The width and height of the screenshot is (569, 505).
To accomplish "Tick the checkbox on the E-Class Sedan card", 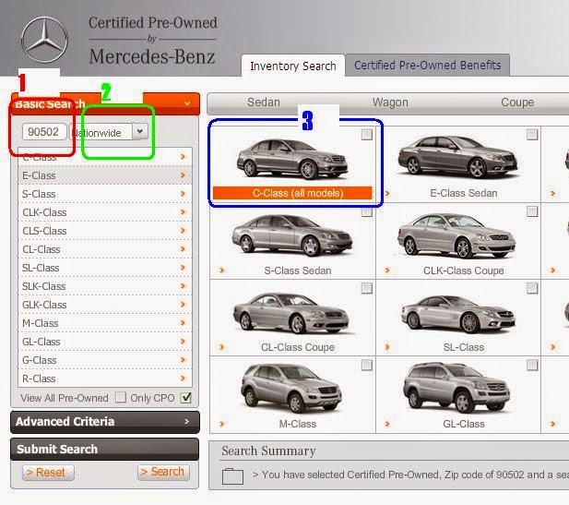I will click(x=532, y=135).
